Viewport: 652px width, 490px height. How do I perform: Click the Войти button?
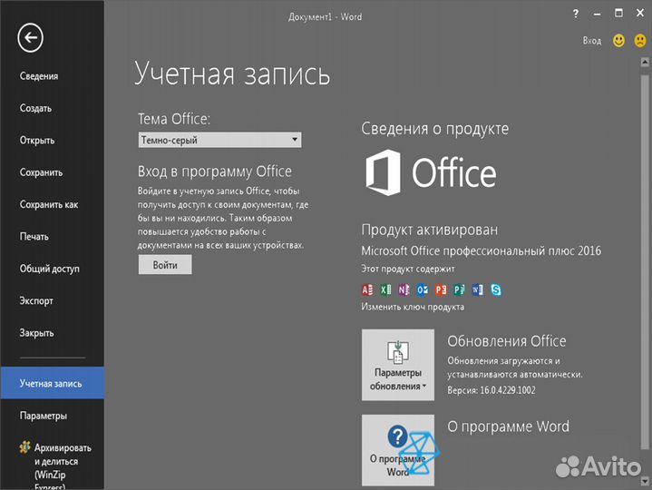pos(165,265)
